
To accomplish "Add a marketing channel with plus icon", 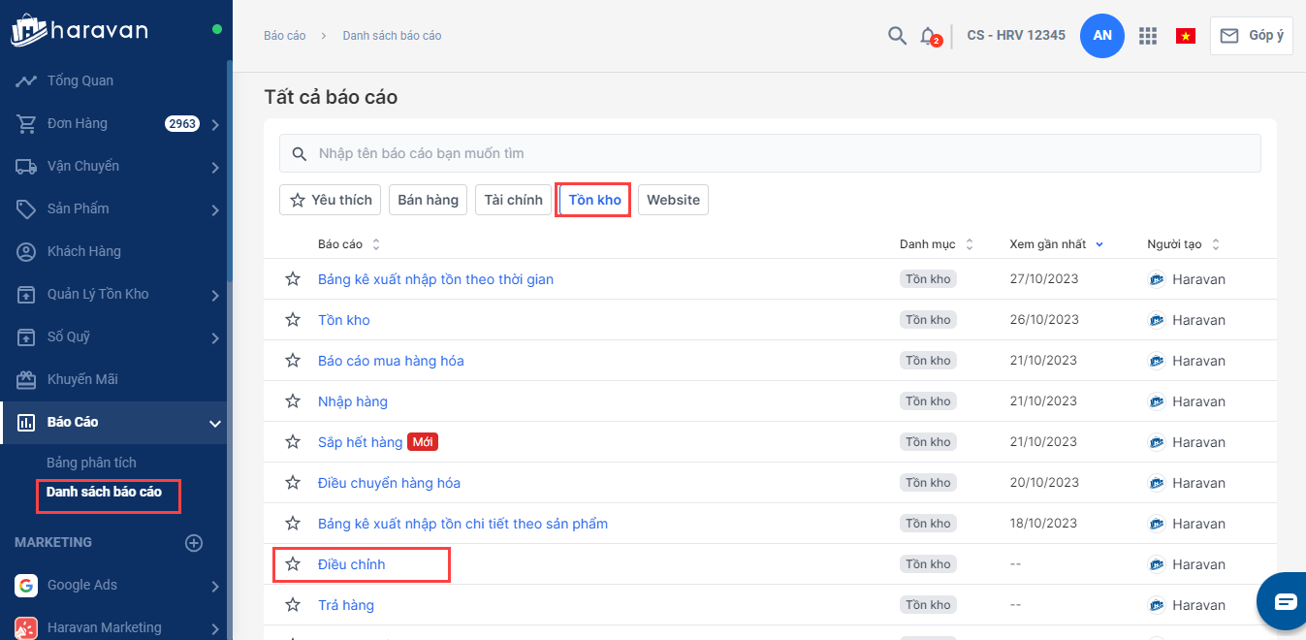I will point(194,543).
